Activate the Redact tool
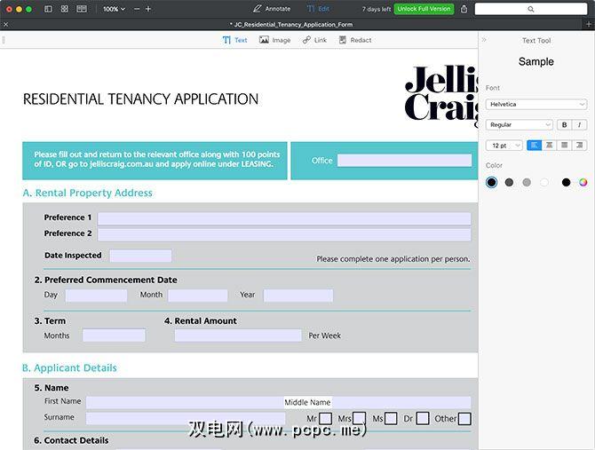Image resolution: width=595 pixels, height=450 pixels. pyautogui.click(x=355, y=40)
